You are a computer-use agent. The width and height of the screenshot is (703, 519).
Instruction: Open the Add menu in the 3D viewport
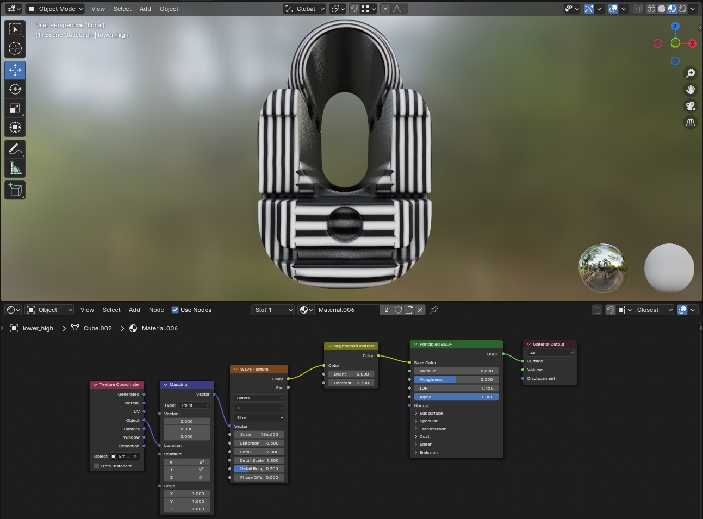[145, 9]
